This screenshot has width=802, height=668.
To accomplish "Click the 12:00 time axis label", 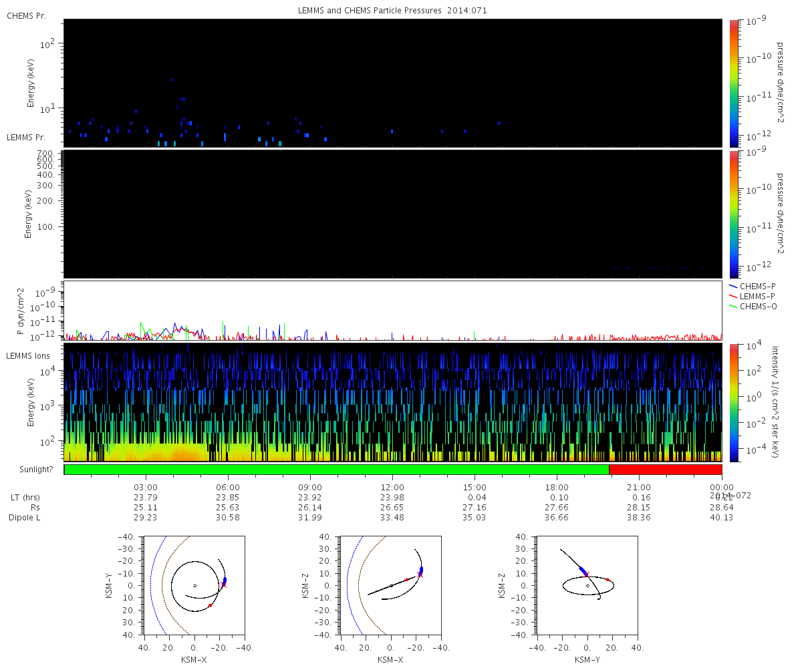I will pos(392,488).
